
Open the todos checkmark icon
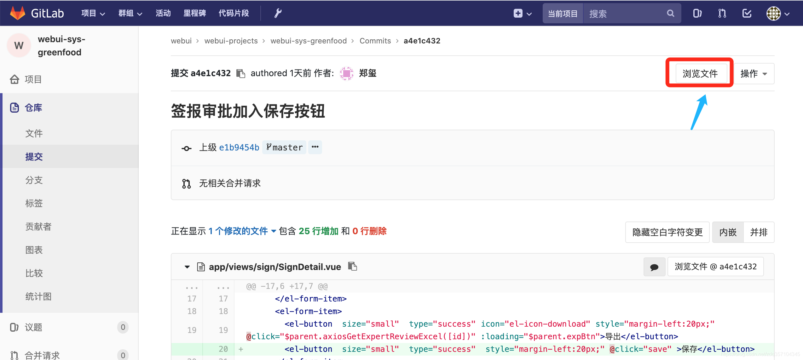pyautogui.click(x=747, y=13)
